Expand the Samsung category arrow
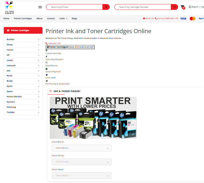The image size is (204, 183). (x=39, y=107)
